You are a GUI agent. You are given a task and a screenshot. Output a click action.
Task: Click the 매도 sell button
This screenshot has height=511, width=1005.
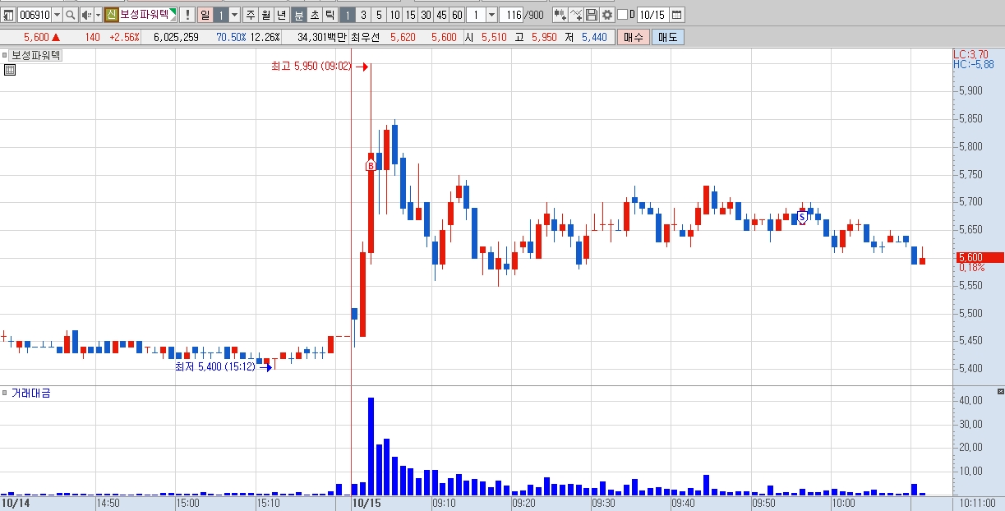point(667,37)
